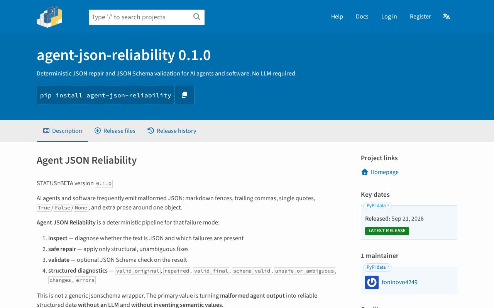Click the valid_final code tag
494x308 pixels.
click(x=211, y=271)
